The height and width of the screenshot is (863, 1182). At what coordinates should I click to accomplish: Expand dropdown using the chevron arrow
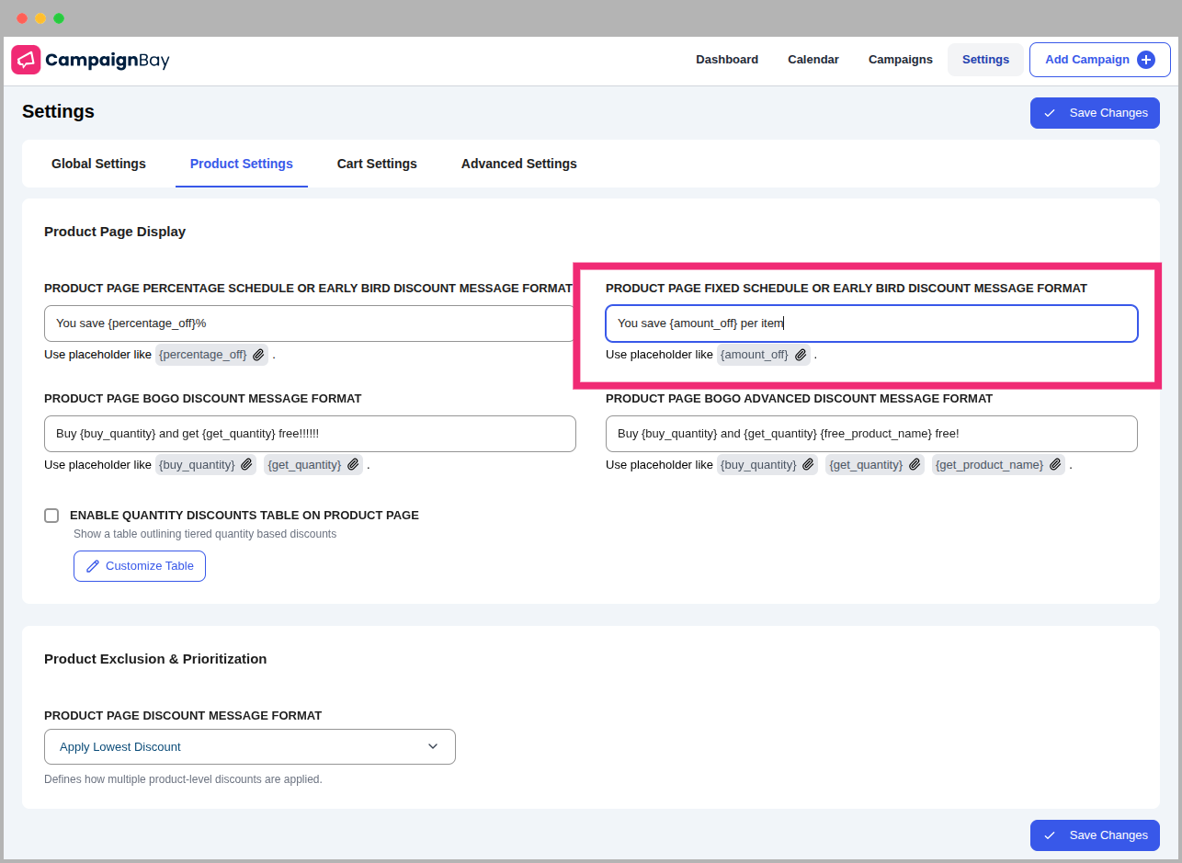pyautogui.click(x=433, y=746)
